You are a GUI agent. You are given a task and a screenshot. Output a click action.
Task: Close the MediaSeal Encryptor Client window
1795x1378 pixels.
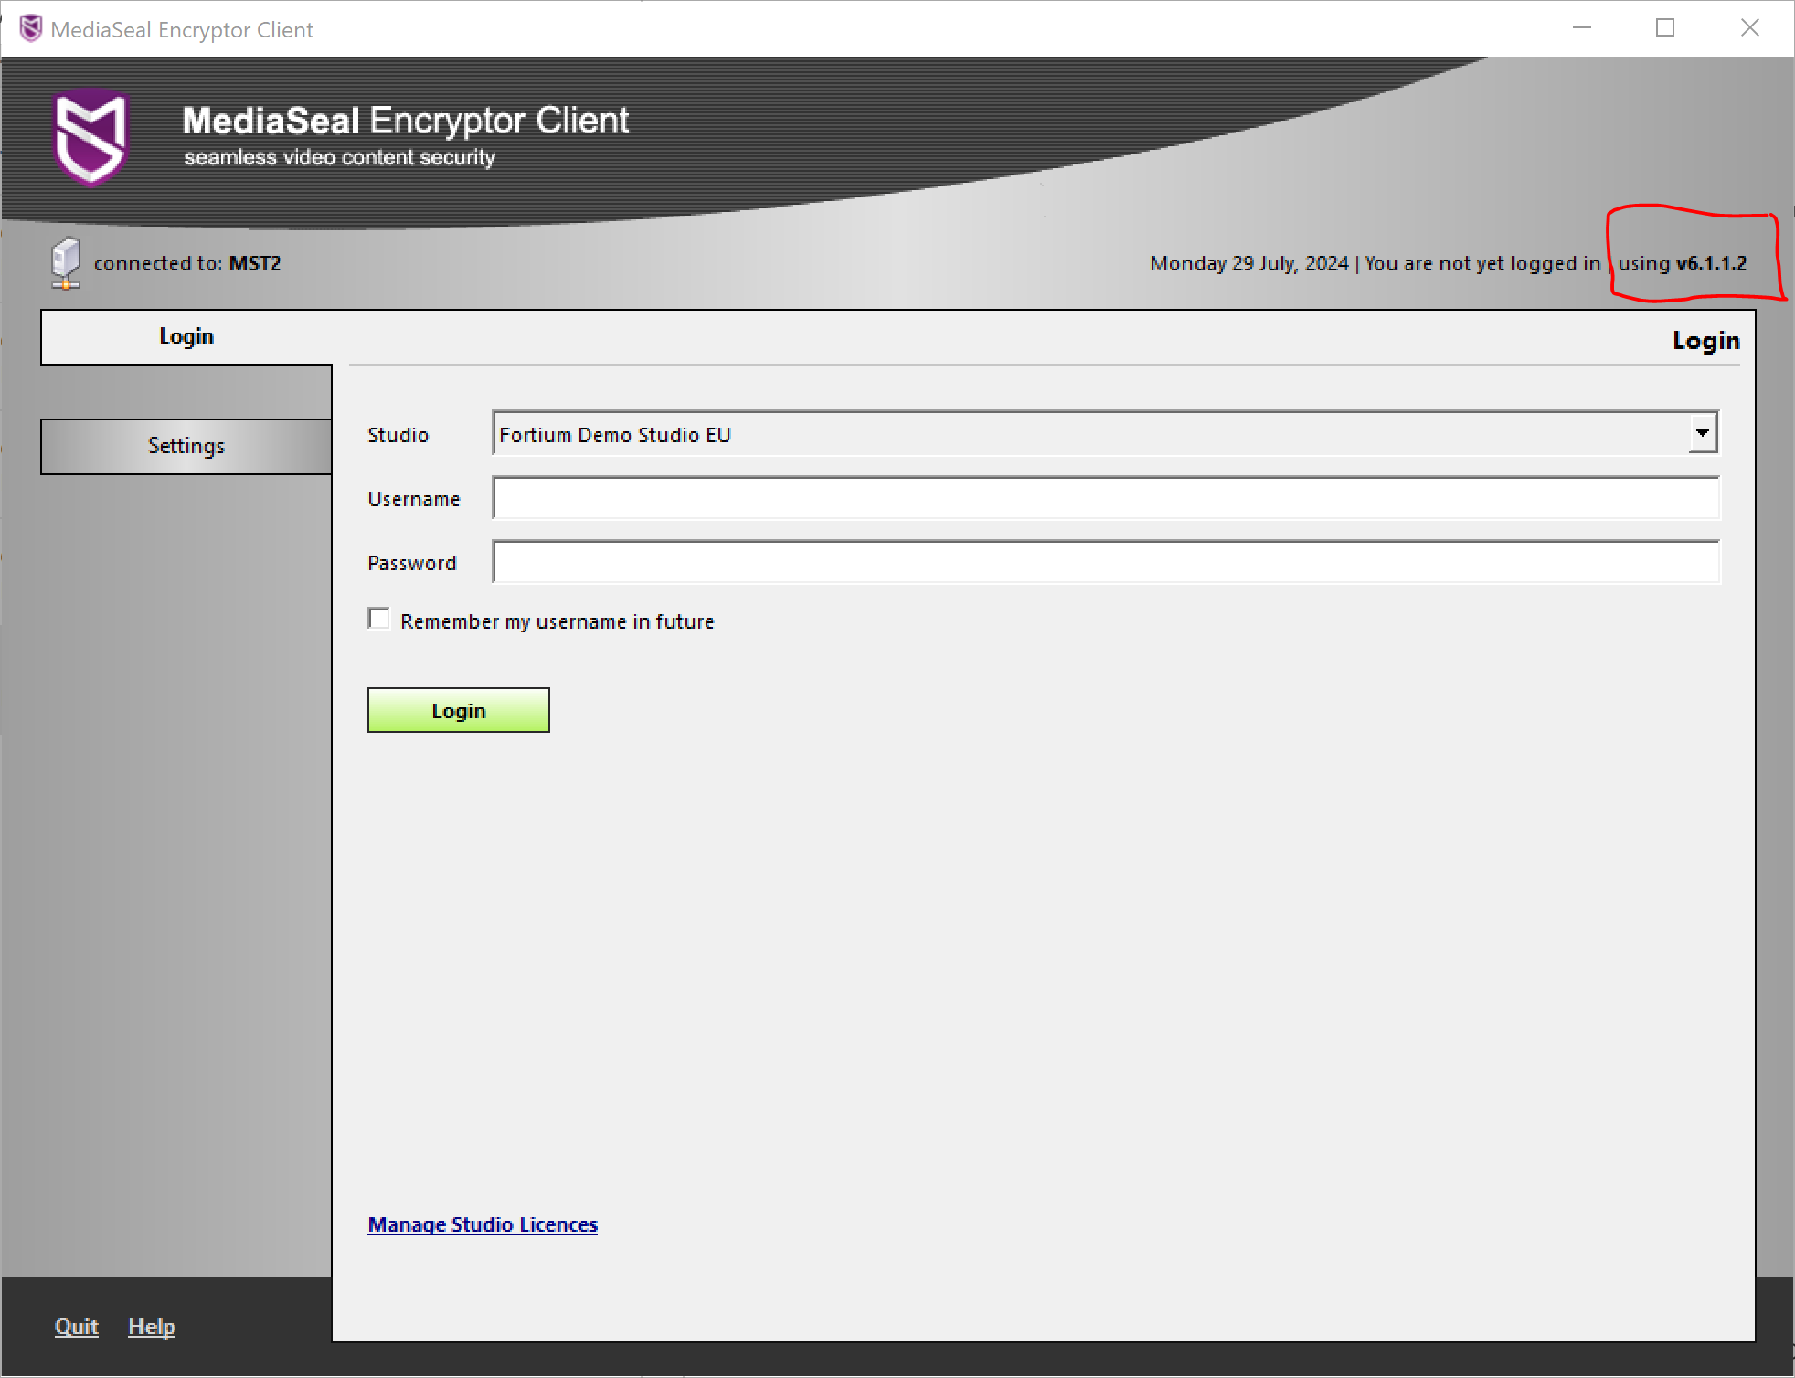coord(1749,28)
